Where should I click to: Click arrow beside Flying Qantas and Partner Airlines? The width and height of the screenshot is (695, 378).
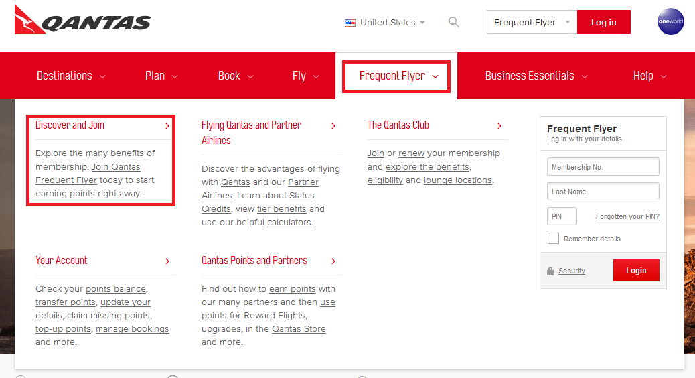coord(333,126)
